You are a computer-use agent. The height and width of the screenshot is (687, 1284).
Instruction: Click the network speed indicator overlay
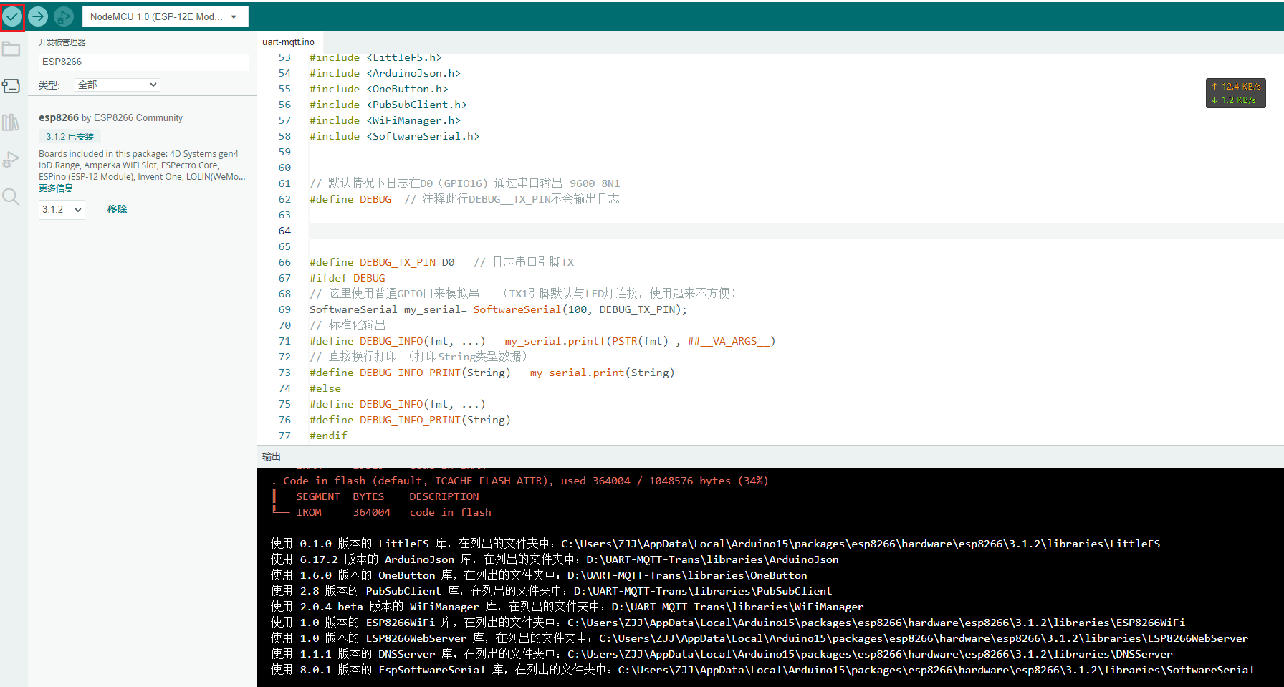pos(1235,92)
